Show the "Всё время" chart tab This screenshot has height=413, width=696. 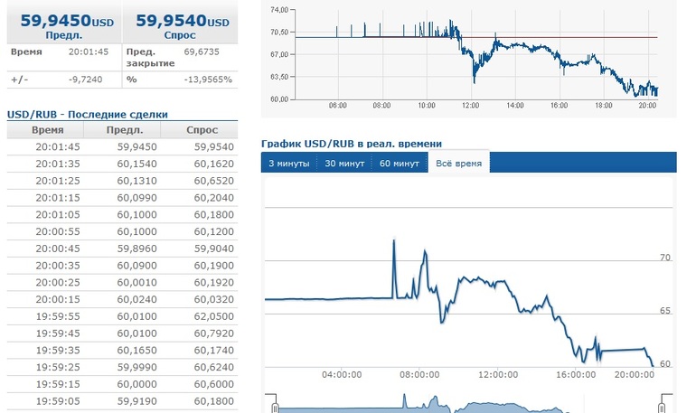[458, 164]
